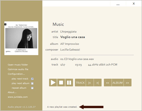
Task: Stop the current track
Action: tap(61, 83)
